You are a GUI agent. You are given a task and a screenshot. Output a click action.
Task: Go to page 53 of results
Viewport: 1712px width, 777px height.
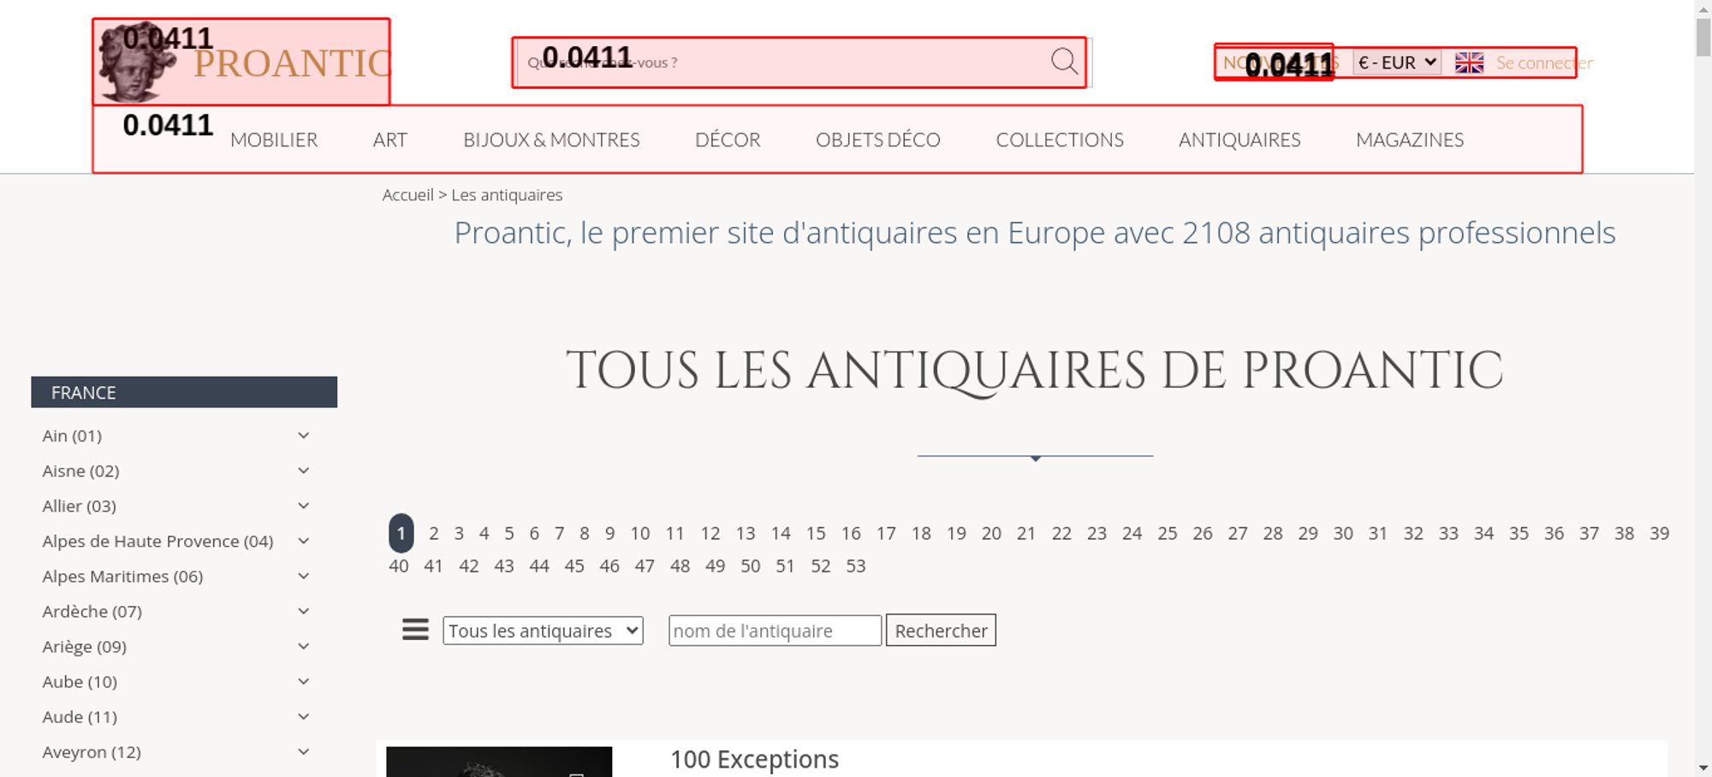click(855, 566)
